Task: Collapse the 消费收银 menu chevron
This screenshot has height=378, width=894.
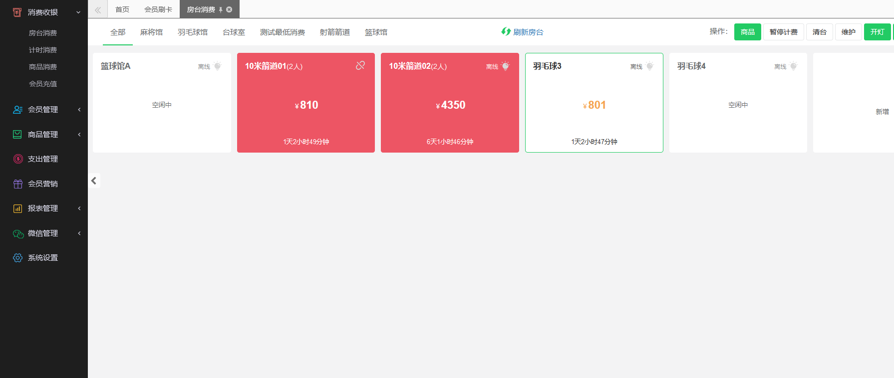Action: [x=78, y=12]
